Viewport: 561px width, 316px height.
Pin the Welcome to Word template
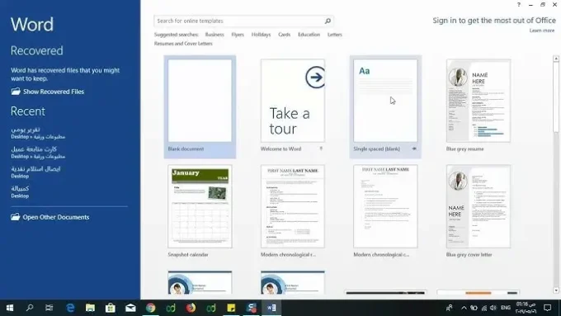point(321,149)
